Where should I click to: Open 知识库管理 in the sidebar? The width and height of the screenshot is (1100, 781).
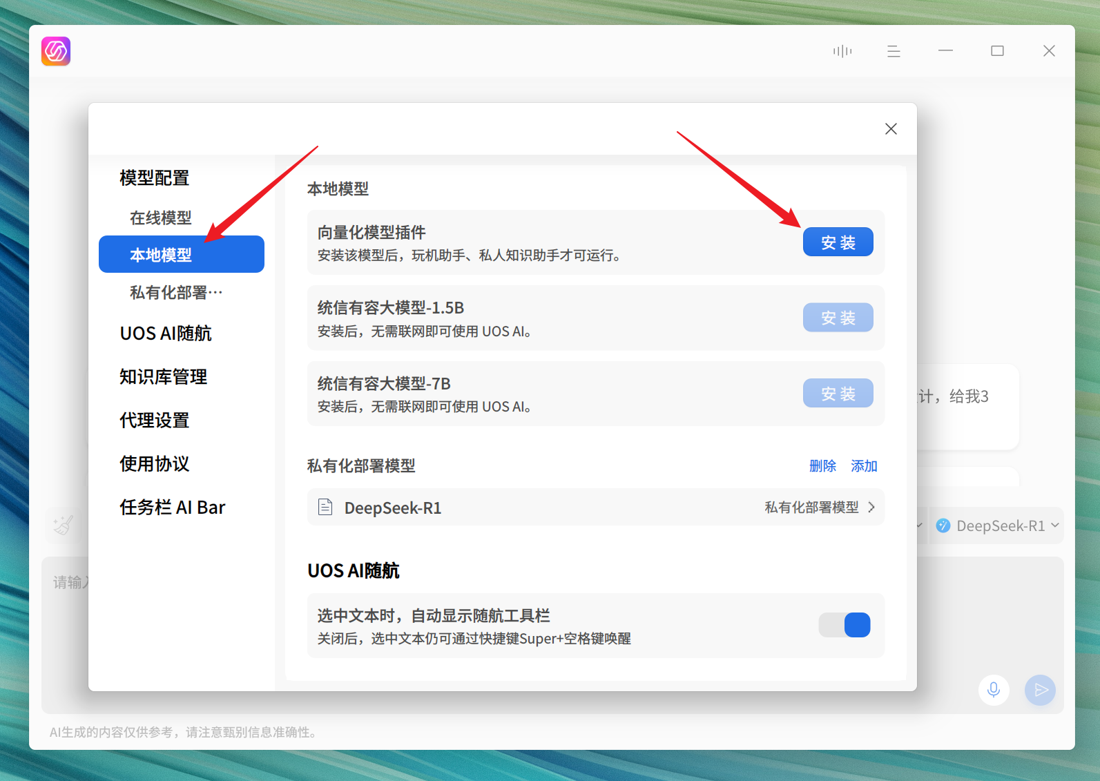163,376
